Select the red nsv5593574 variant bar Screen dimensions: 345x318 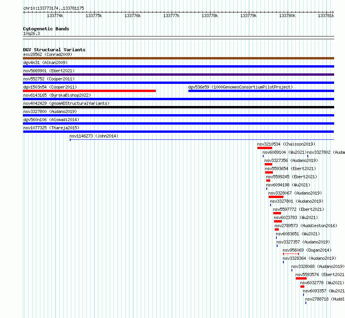(301, 278)
